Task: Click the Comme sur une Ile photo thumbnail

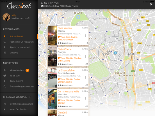Action: [x=52, y=99]
